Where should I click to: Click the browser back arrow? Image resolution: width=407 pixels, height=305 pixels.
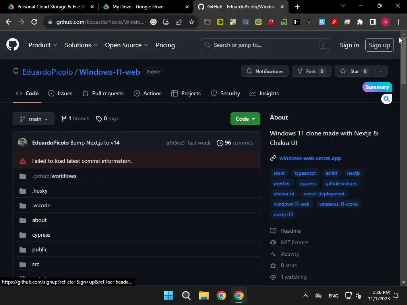point(9,22)
